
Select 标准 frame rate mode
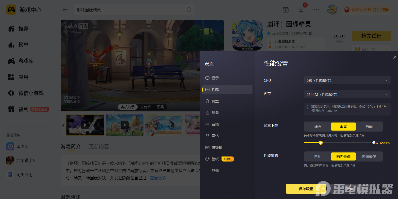pyautogui.click(x=318, y=127)
